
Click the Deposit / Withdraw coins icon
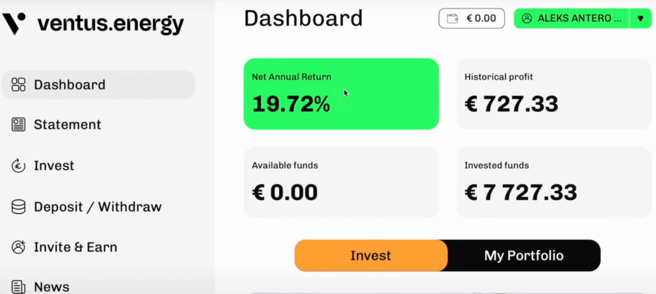[x=19, y=206]
